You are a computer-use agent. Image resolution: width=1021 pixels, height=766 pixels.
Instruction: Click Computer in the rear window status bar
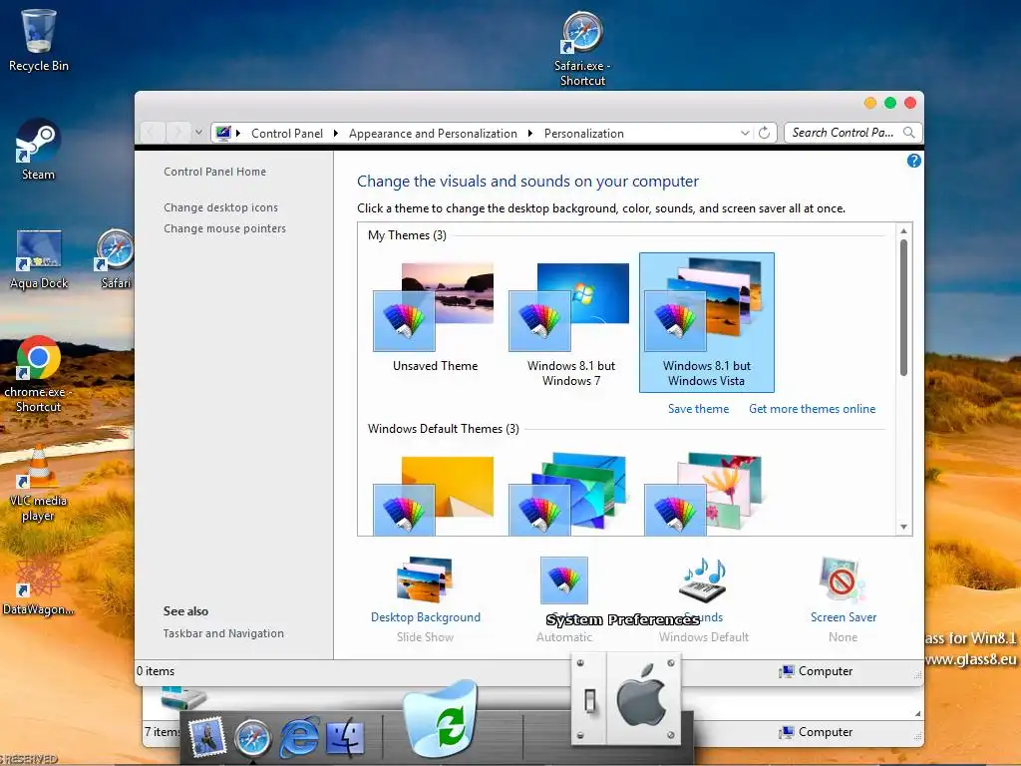(816, 732)
